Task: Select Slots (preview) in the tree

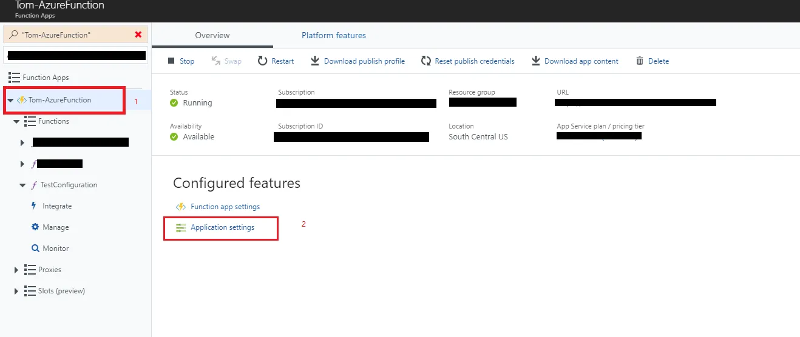Action: point(61,291)
